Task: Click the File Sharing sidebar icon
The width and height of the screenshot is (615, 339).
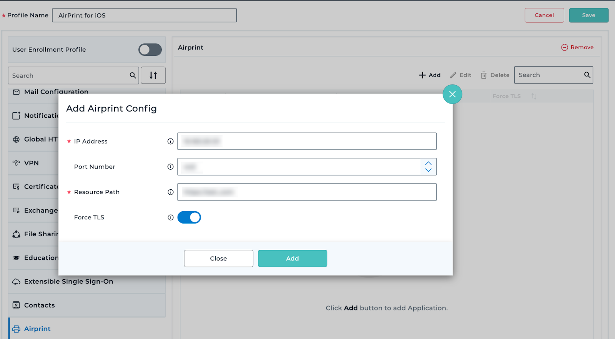Action: tap(16, 234)
